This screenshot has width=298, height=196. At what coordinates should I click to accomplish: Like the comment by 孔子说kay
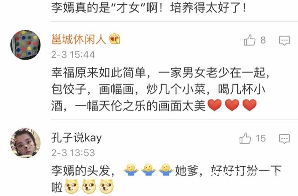point(245,138)
